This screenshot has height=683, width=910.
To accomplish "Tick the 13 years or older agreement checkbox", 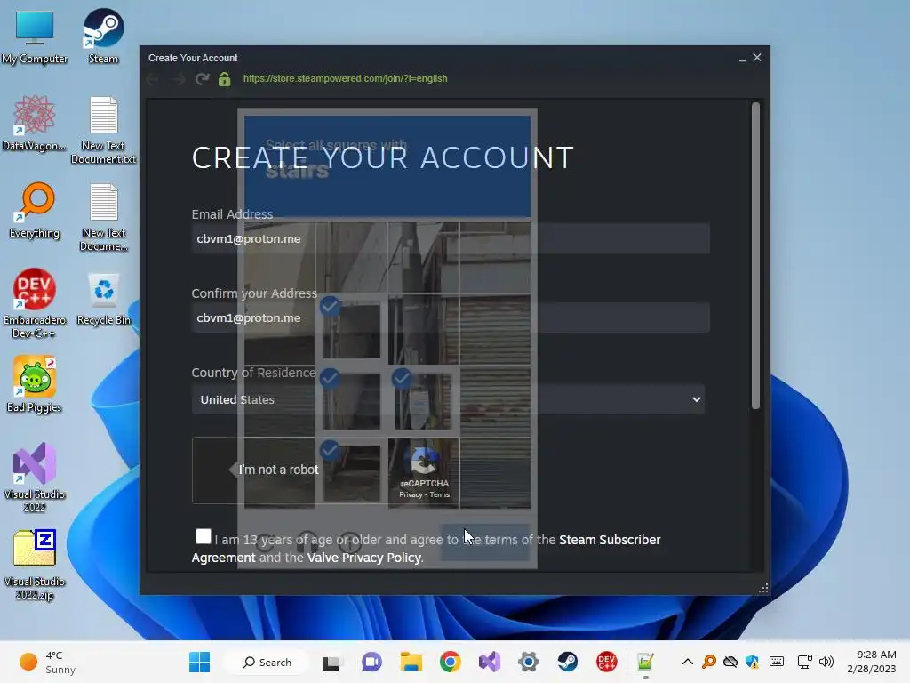I will pyautogui.click(x=204, y=536).
